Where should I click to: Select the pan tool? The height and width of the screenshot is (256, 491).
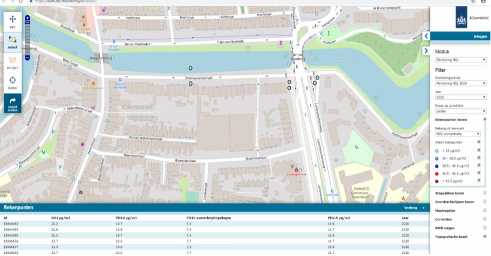pos(12,22)
